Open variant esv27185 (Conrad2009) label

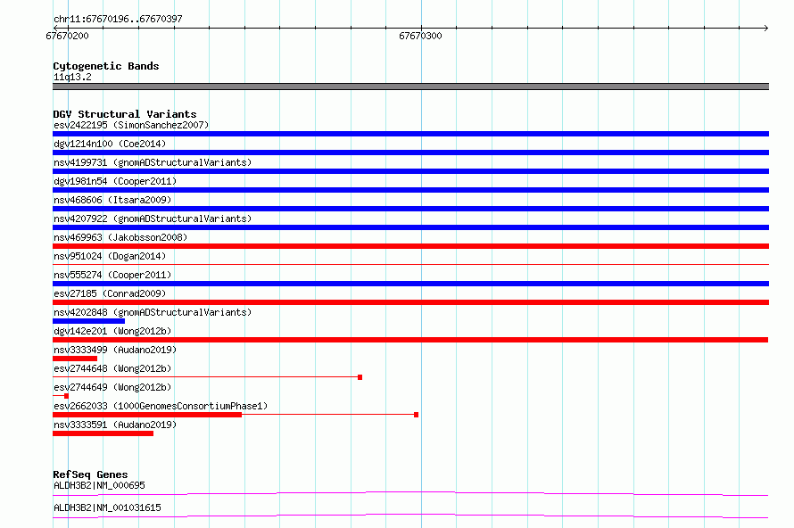click(110, 293)
